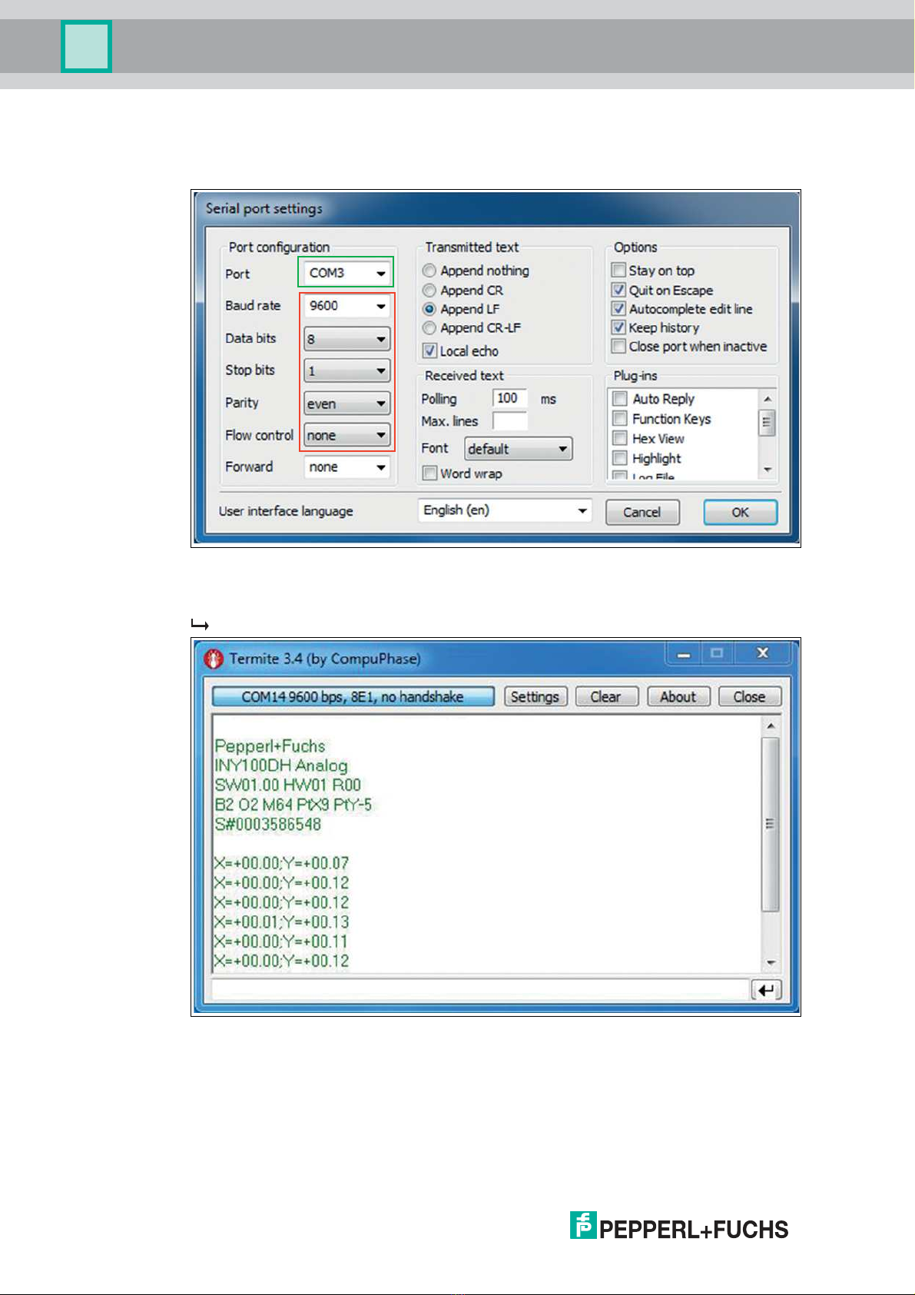Open the Parity dropdown set to even
This screenshot has width=915, height=1295.
click(346, 403)
